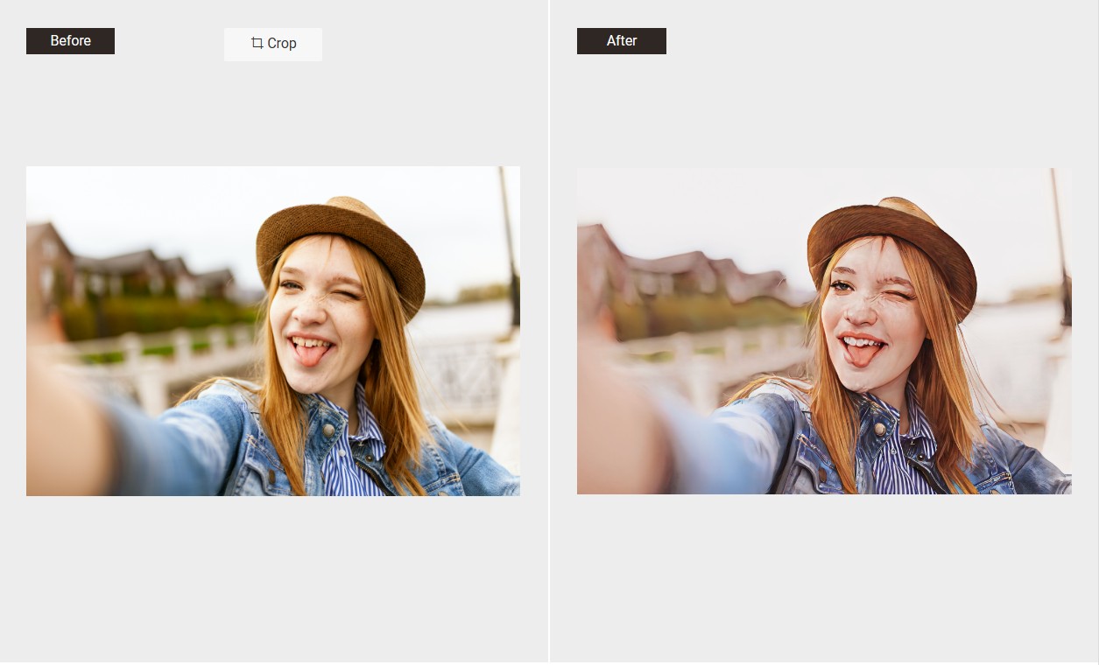1099x665 pixels.
Task: Click the Crop button
Action: (x=272, y=44)
